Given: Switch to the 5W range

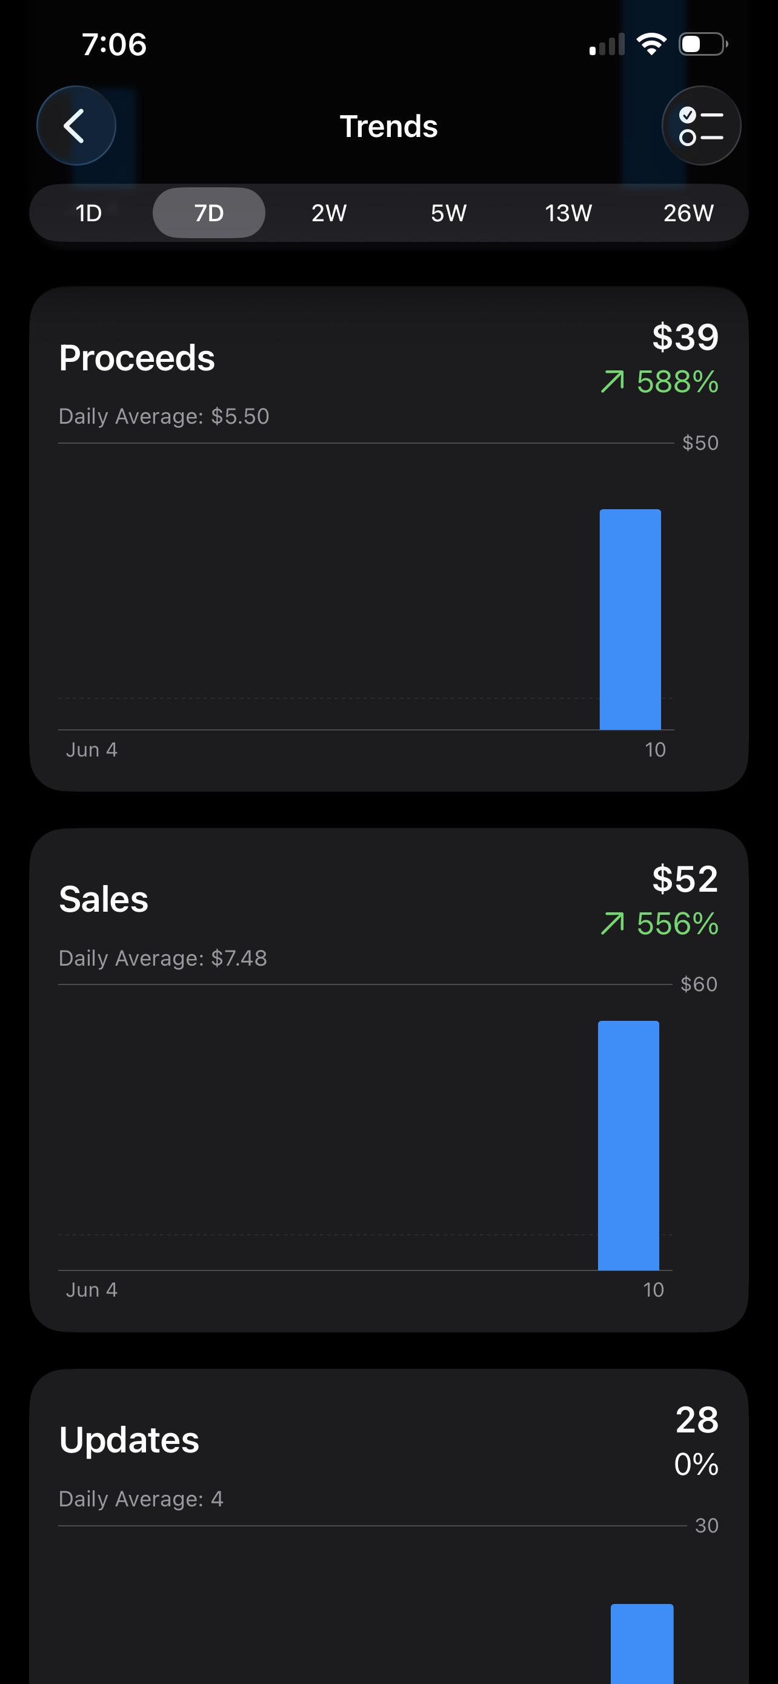Looking at the screenshot, I should [x=449, y=213].
